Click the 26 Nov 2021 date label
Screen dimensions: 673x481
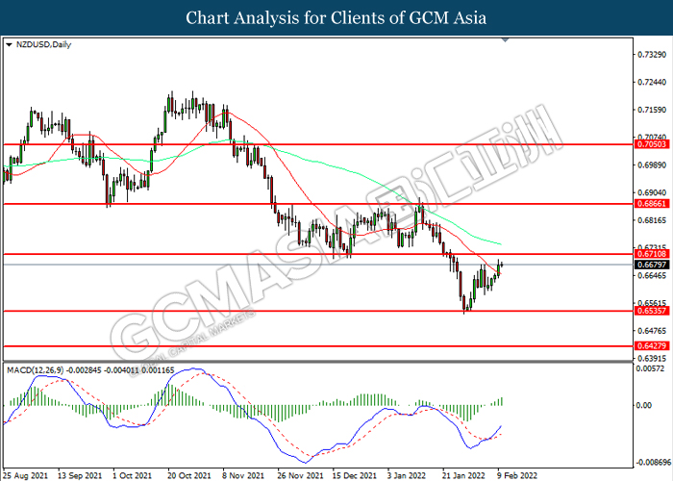pyautogui.click(x=300, y=475)
